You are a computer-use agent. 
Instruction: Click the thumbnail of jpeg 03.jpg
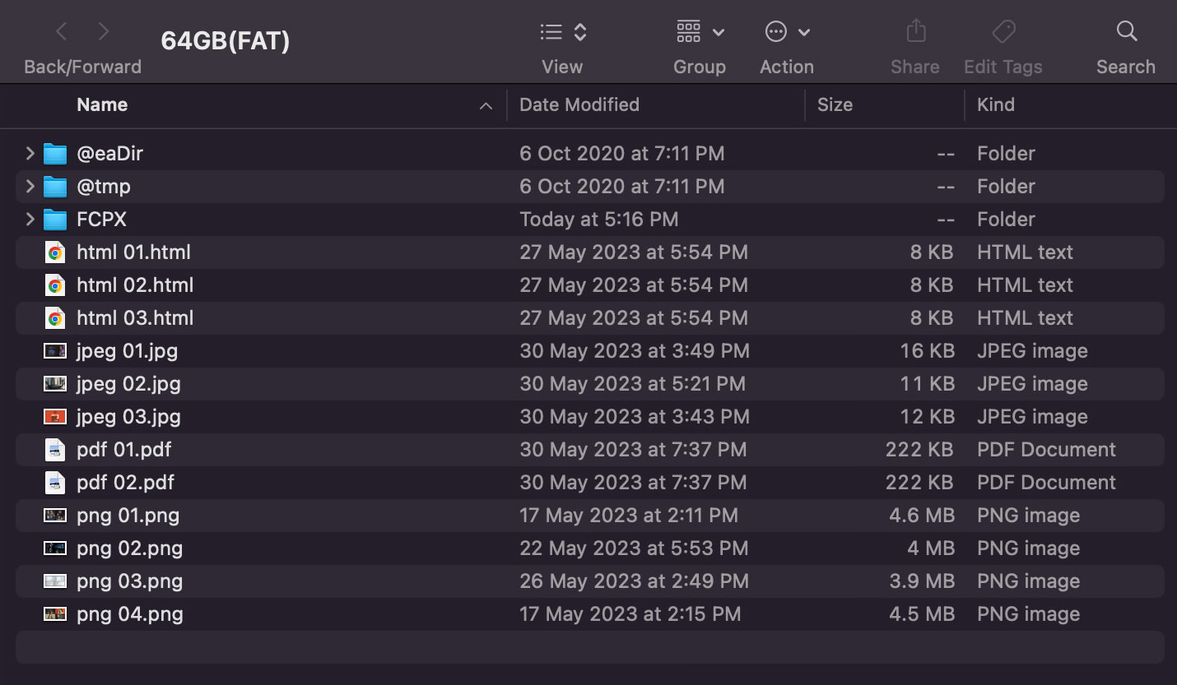click(55, 417)
